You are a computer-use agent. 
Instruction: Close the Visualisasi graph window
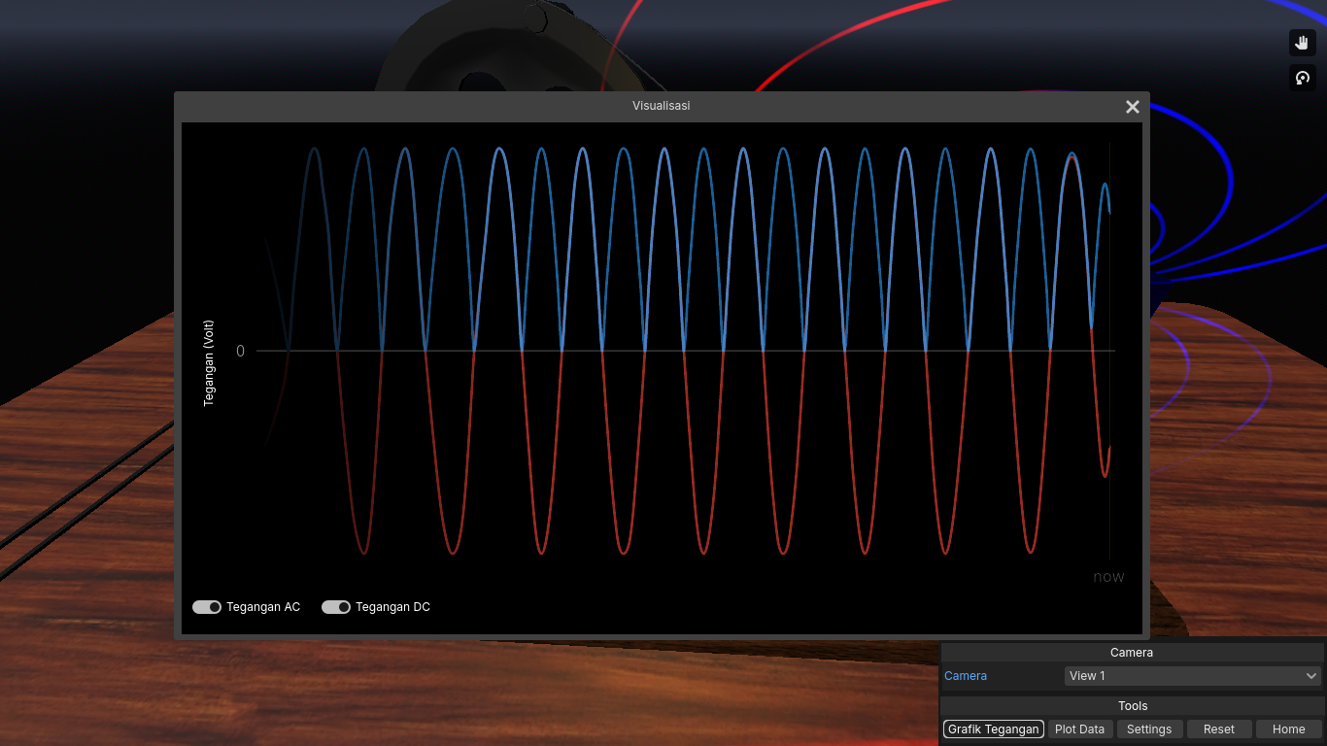(x=1132, y=107)
